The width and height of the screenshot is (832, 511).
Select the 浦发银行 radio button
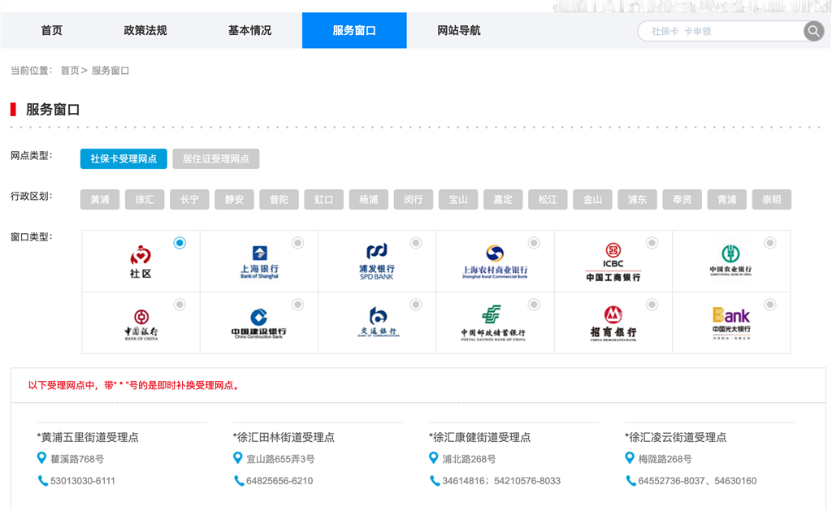point(416,243)
